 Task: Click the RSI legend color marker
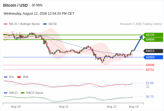(x=6, y=77)
